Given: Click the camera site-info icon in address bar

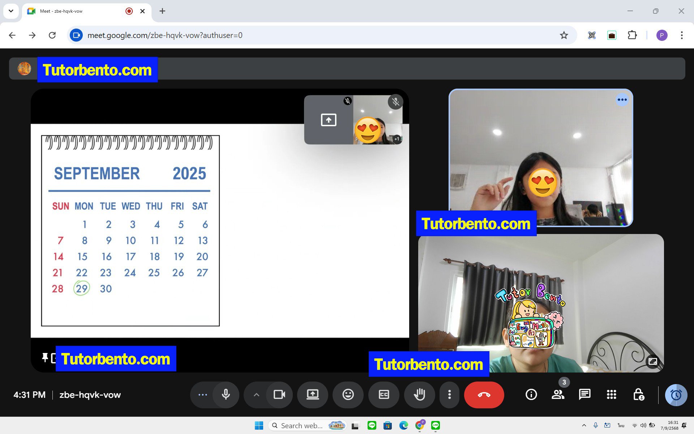Looking at the screenshot, I should click(x=76, y=35).
